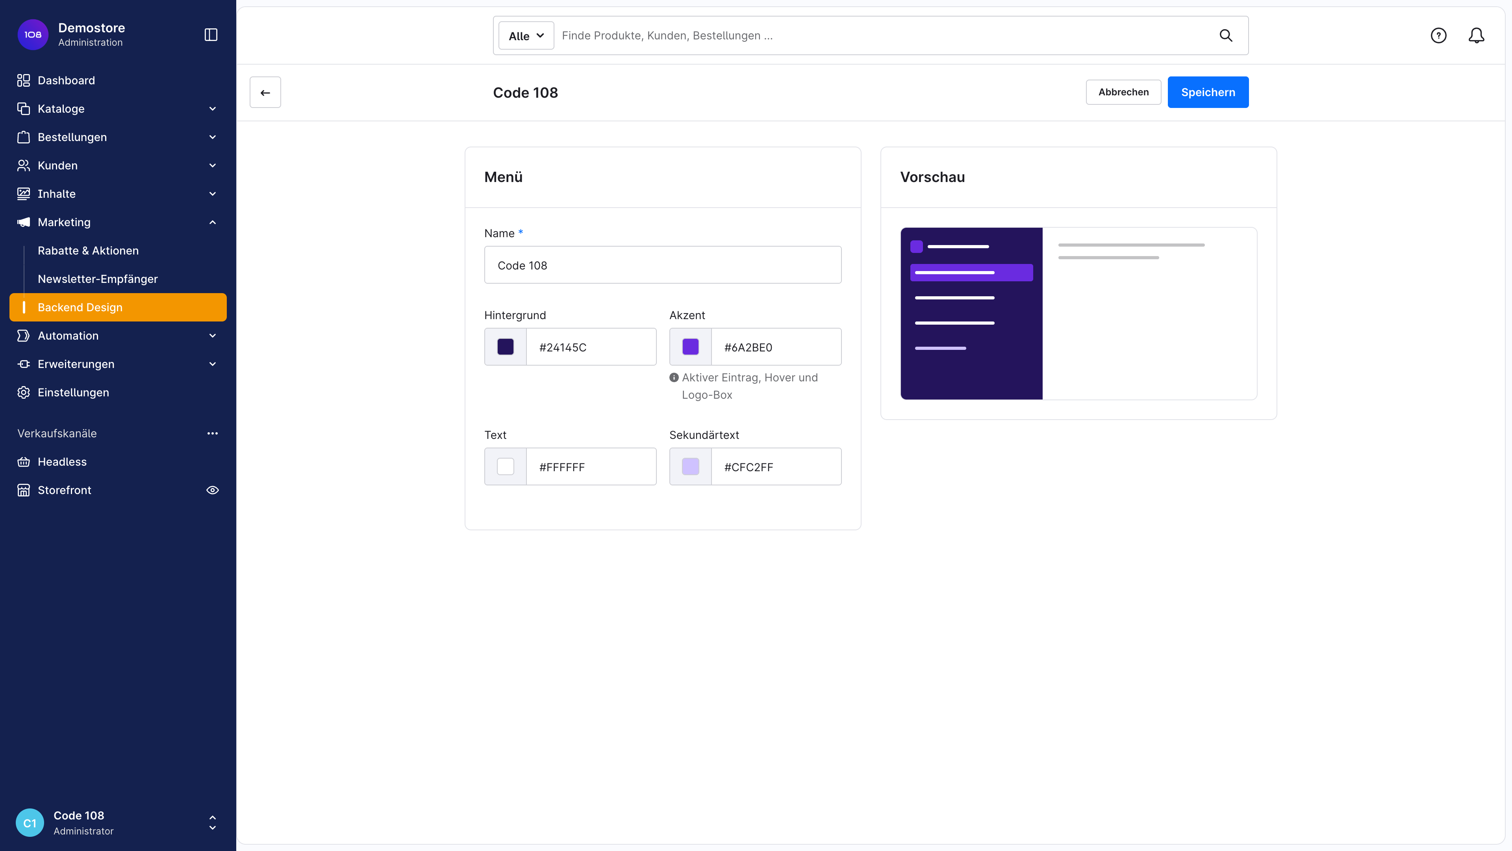Click the Dashboard grid icon
This screenshot has width=1512, height=851.
24,80
